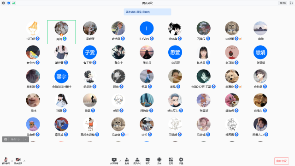Viewport: 295px width, 166px height.
Task: Select the blue 慧娟 avatar
Action: 260,52
